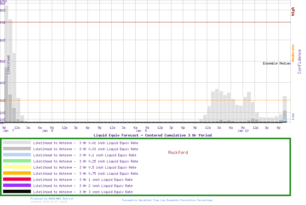Viewport: 306px width, 205px height.
Task: Click the light gray 0.01 inch legend swatch
Action: pos(17,143)
